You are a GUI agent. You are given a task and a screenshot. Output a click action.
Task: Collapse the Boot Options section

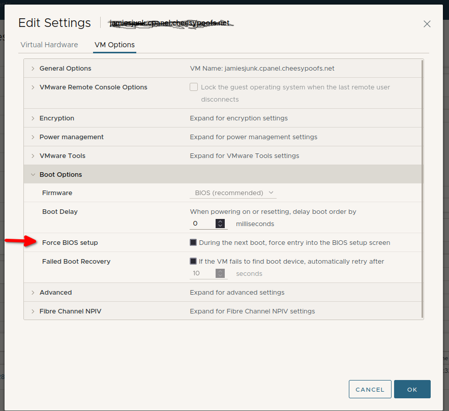(x=33, y=175)
